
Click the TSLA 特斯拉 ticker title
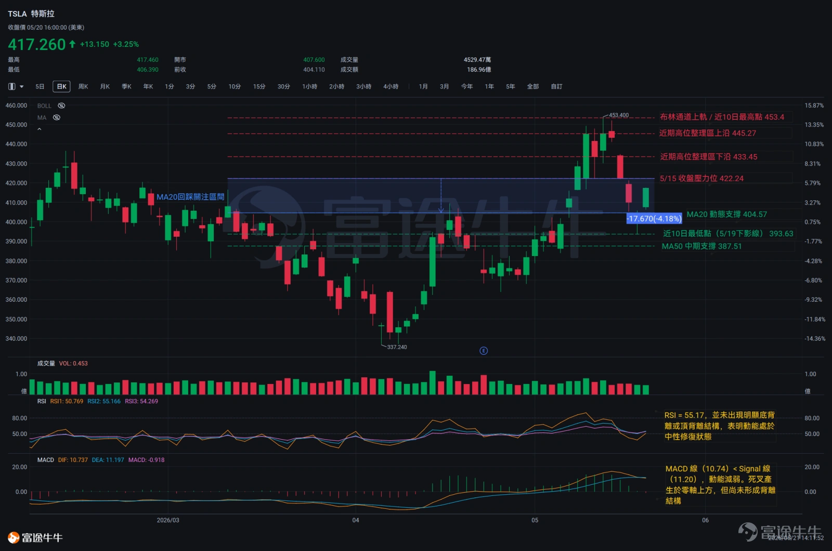pos(31,14)
